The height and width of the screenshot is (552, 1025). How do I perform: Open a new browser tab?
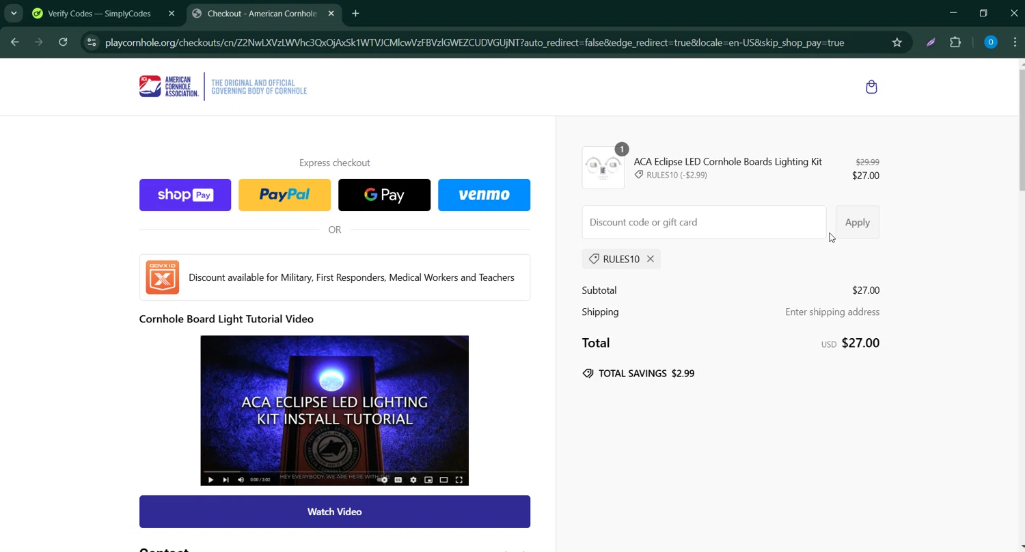(355, 13)
